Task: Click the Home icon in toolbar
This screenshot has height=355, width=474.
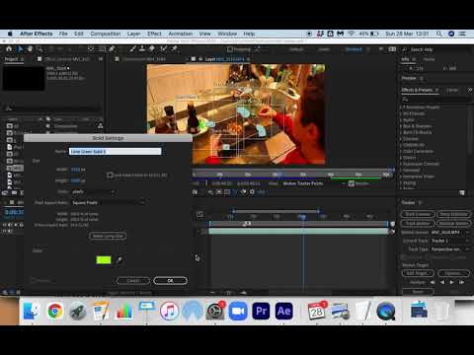Action: coord(9,49)
